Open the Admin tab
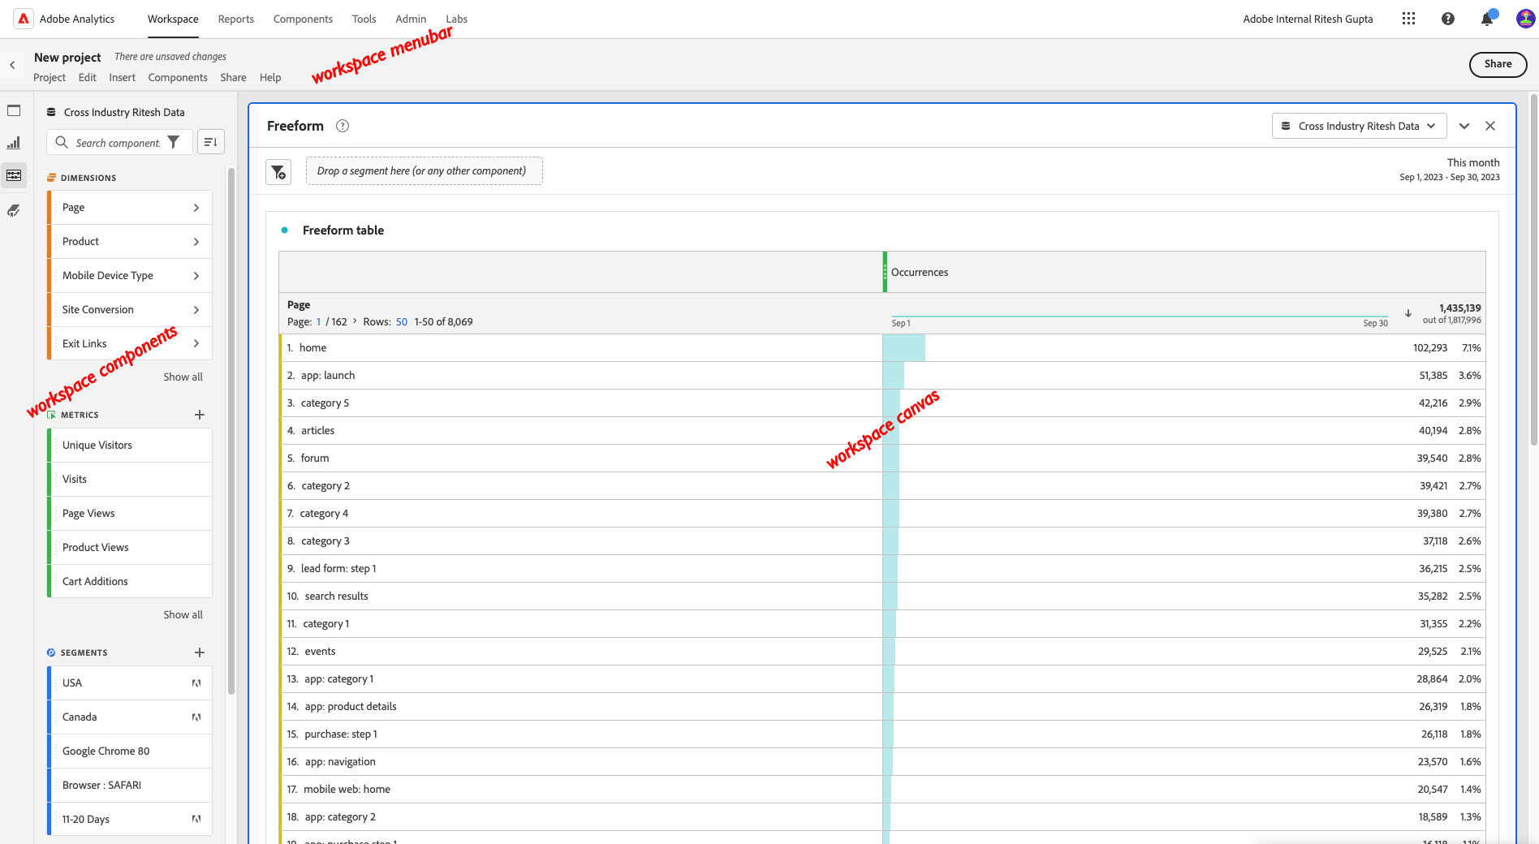Image resolution: width=1539 pixels, height=844 pixels. [x=411, y=19]
